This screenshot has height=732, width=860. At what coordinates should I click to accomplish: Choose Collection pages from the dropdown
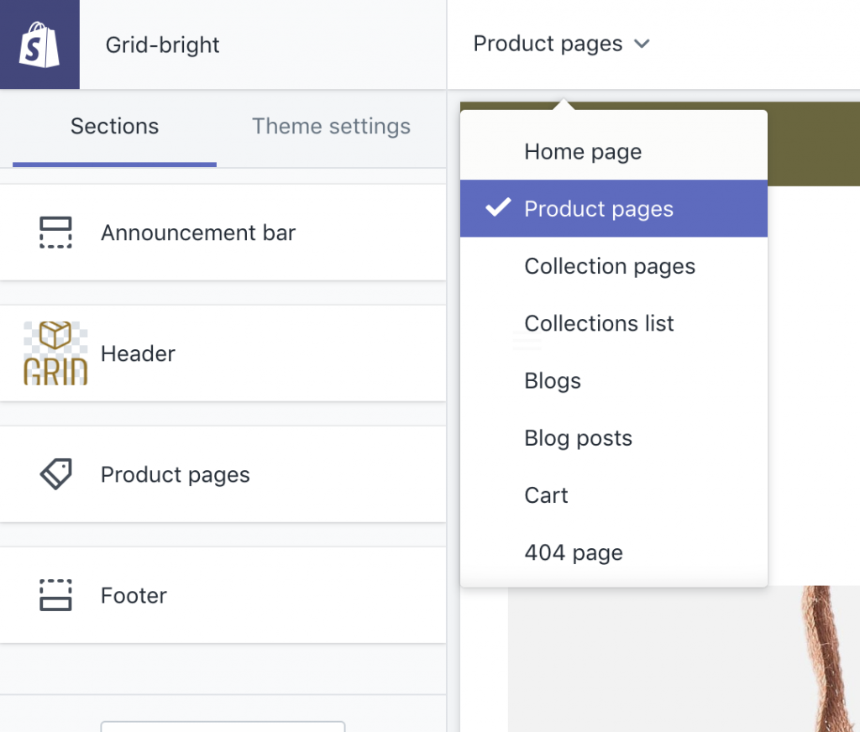614,266
